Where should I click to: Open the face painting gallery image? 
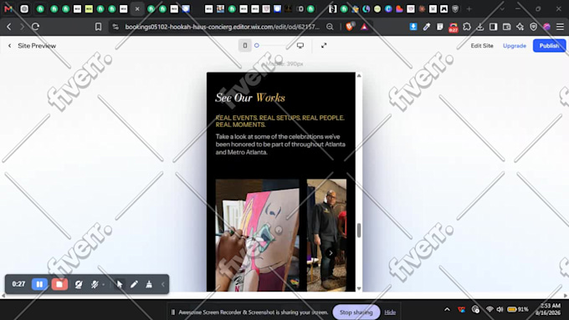coord(257,235)
